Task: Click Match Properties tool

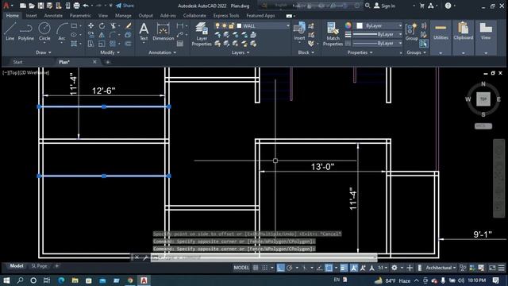Action: click(333, 34)
